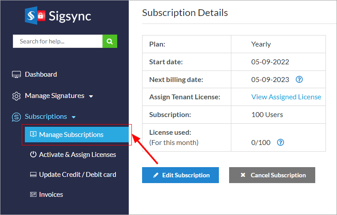Screen dimensions: 337x215
Task: Click the card icon beside Update Credit / Debit card
Action: pos(33,175)
